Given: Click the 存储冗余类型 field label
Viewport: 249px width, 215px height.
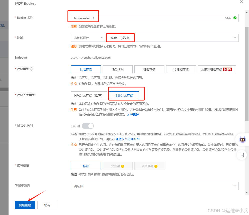Looking at the screenshot, I should point(26,95).
